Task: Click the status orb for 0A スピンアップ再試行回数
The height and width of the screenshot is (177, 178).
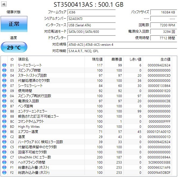Action: point(4,96)
